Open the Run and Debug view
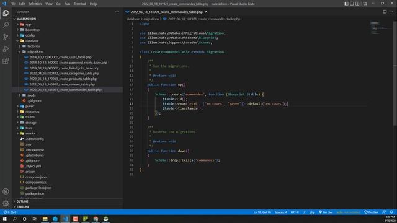The image size is (397, 223). click(x=6, y=49)
